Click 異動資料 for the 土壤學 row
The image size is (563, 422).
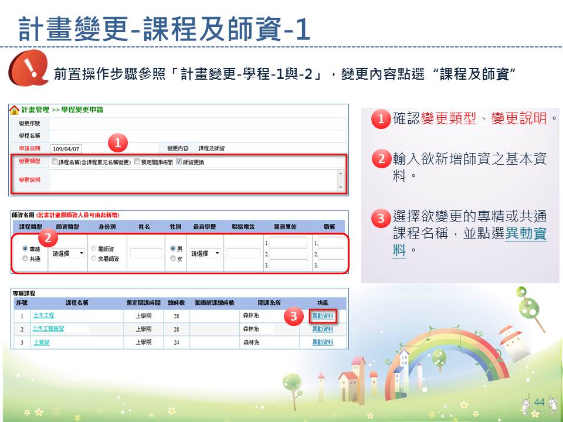click(x=323, y=342)
